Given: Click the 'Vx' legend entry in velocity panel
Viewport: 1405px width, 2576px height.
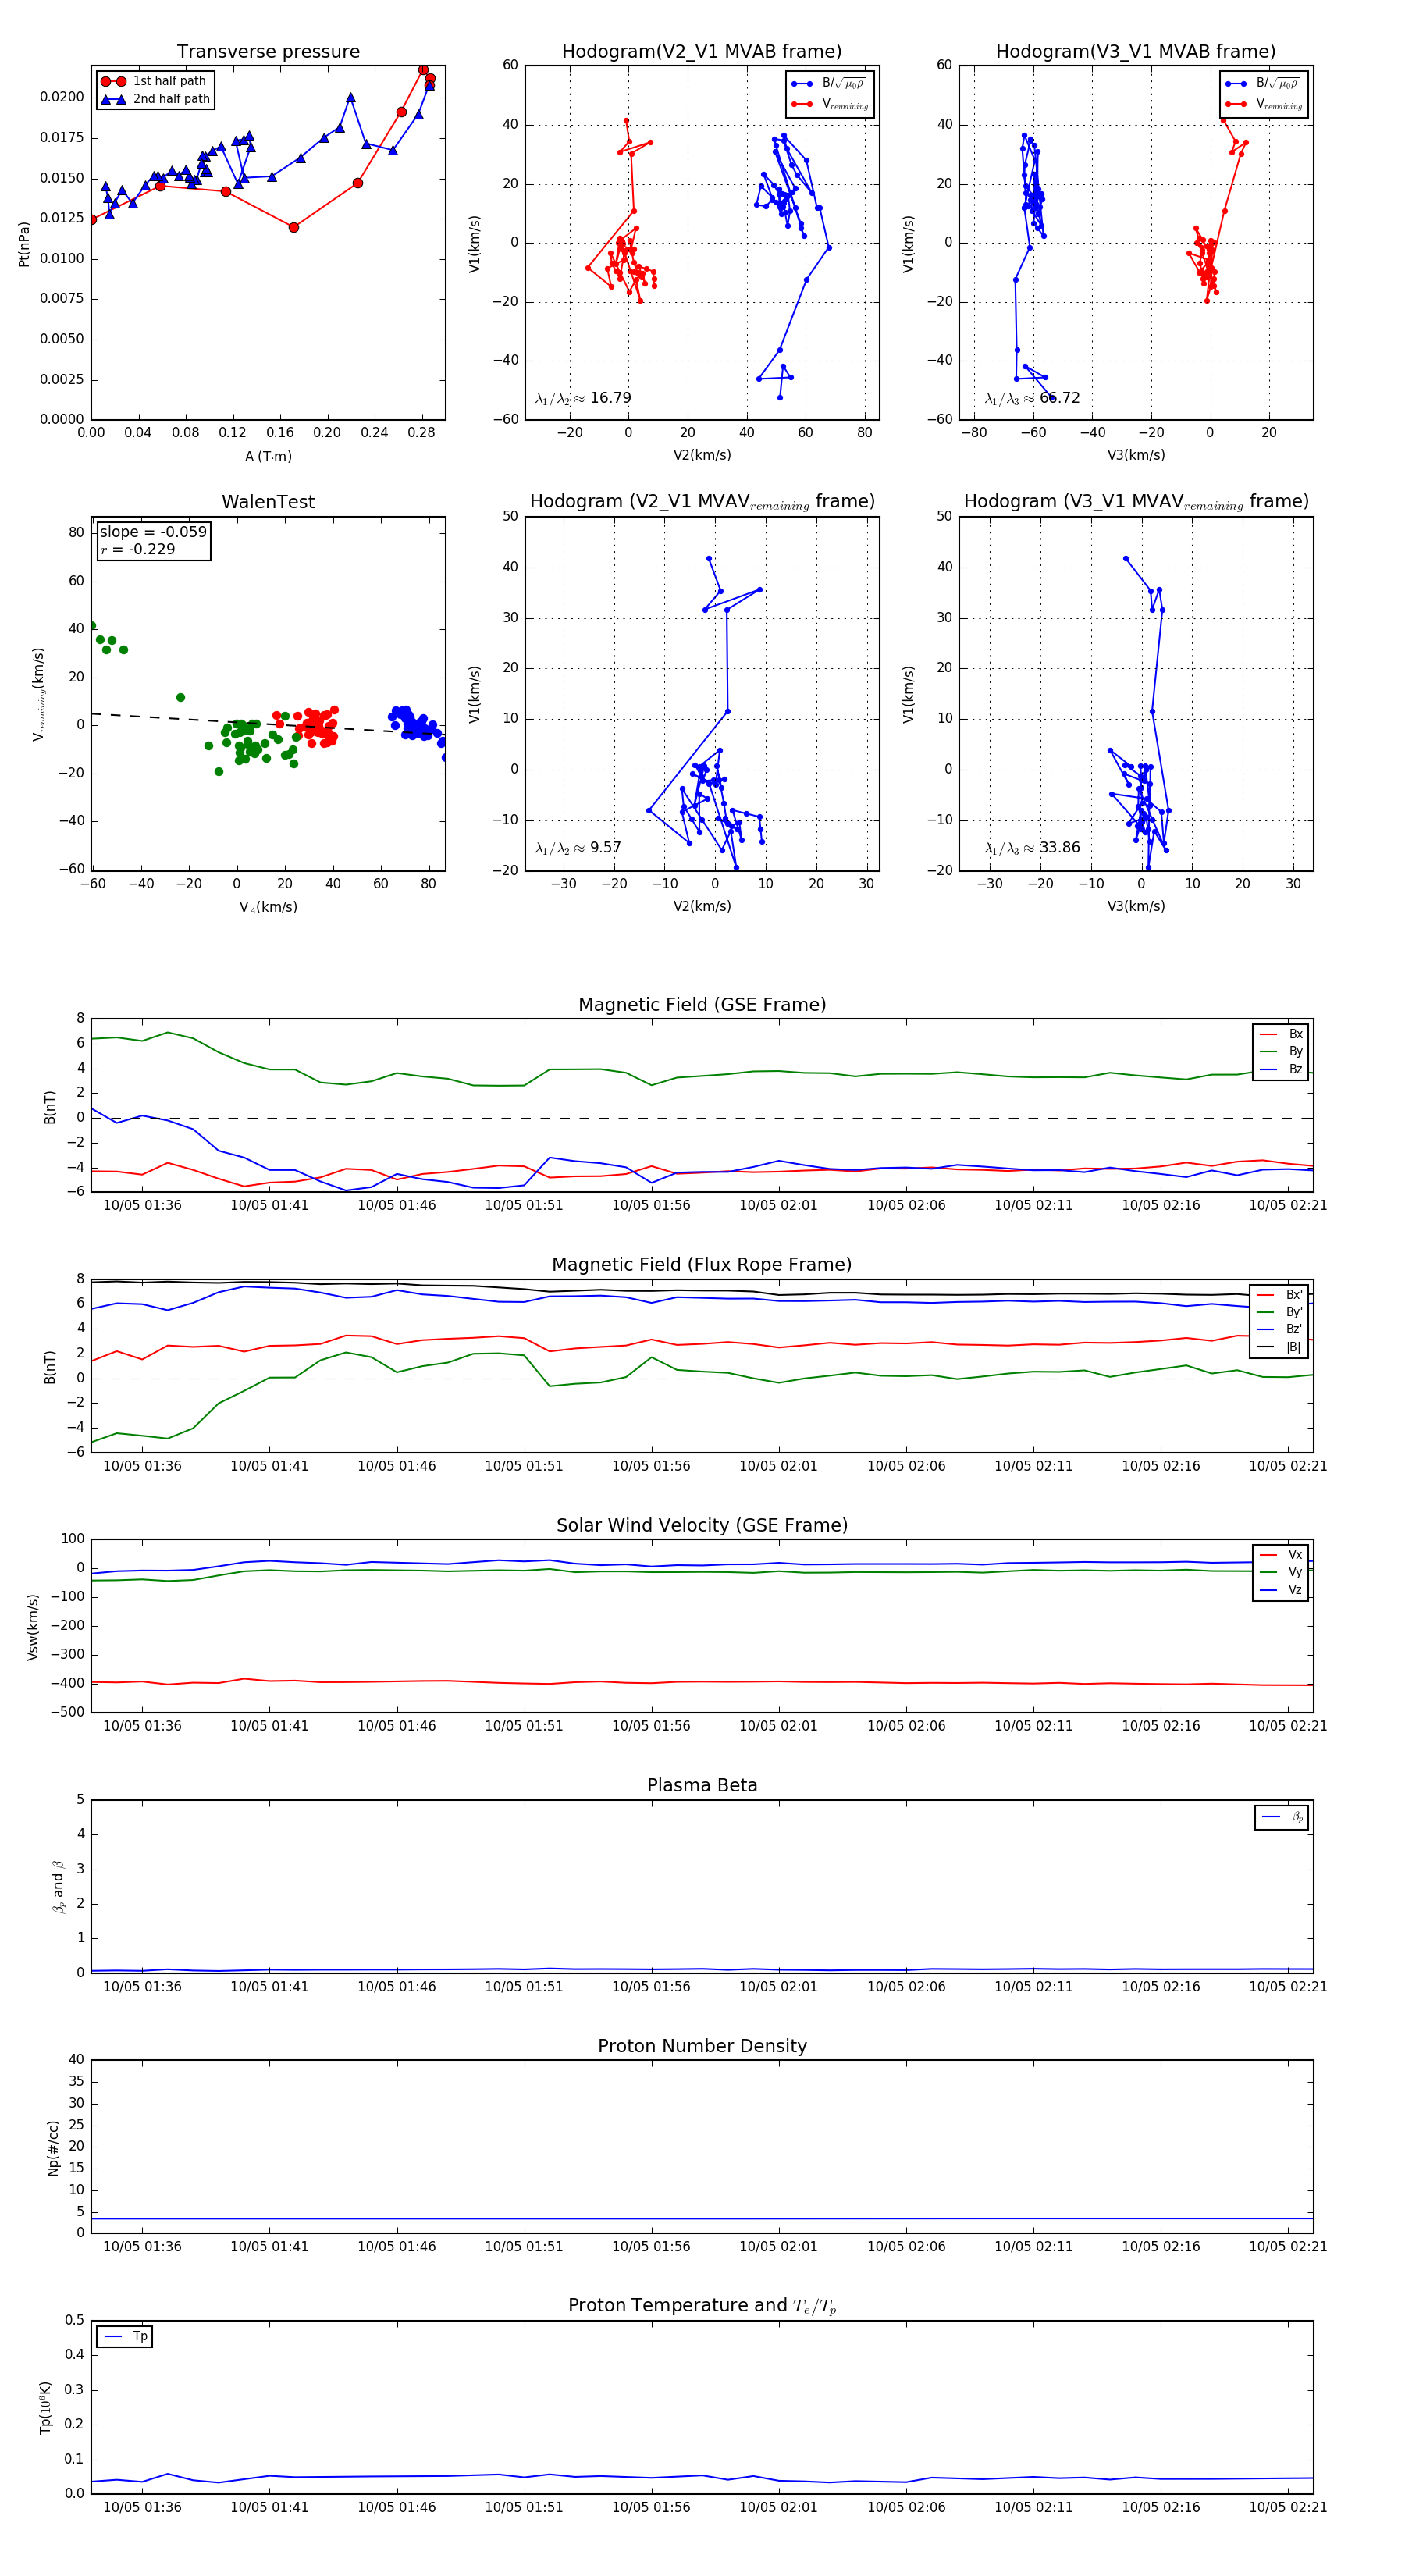Looking at the screenshot, I should coord(1281,1555).
